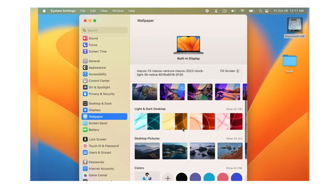Select the rocks in water desktop picture
This screenshot has height=188, width=335.
coord(202,151)
